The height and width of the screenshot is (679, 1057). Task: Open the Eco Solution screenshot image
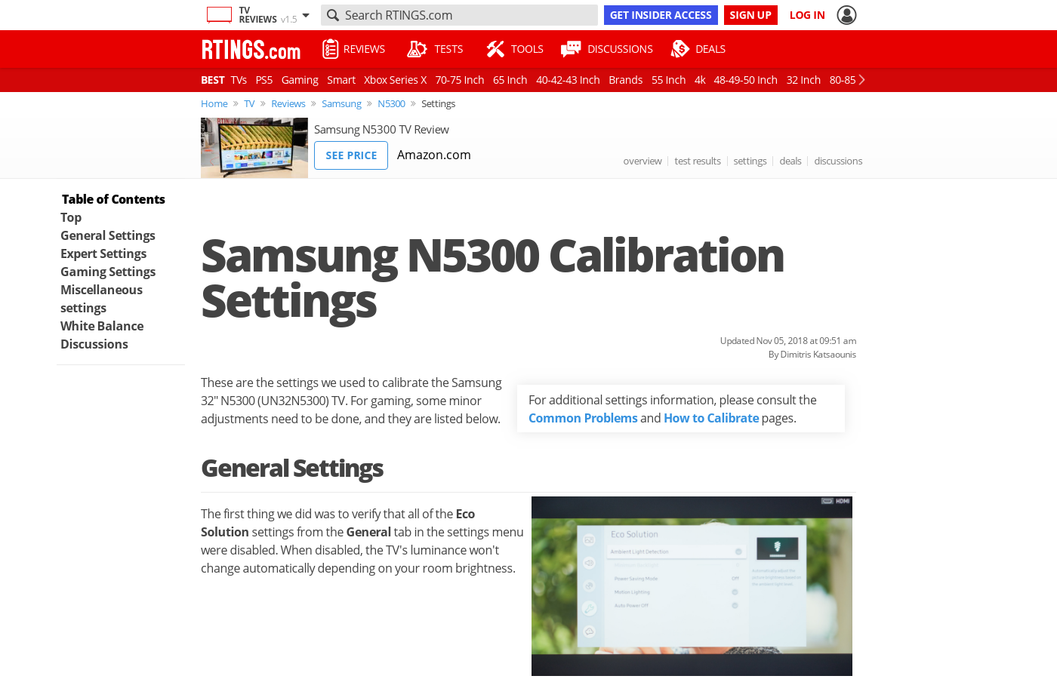[692, 586]
